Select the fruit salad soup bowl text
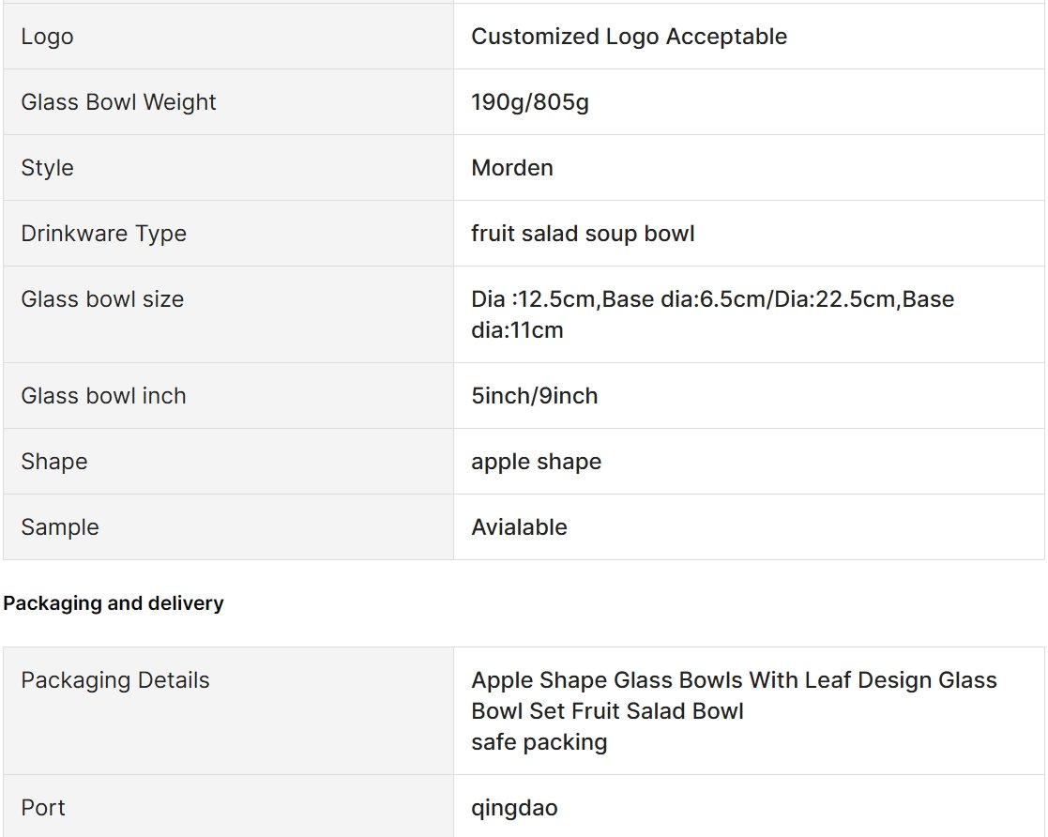This screenshot has width=1048, height=837. [x=583, y=234]
